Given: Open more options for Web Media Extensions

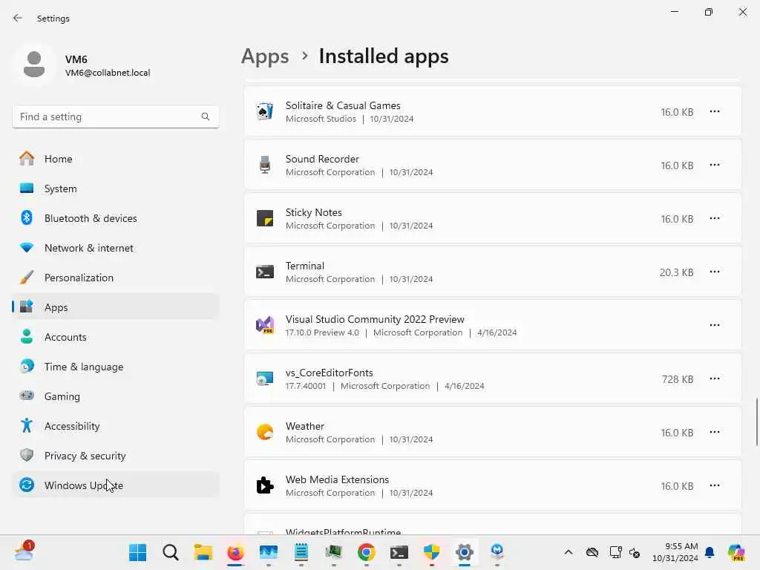Looking at the screenshot, I should [x=715, y=485].
